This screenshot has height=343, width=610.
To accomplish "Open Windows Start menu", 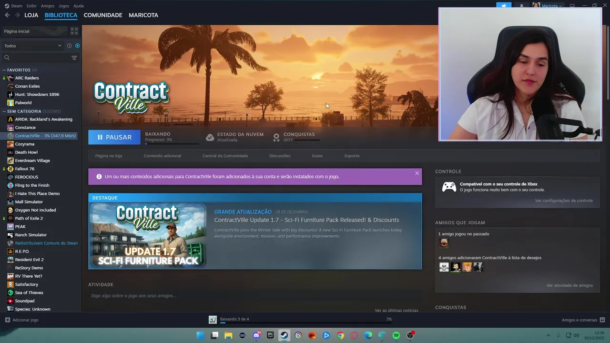I will pos(201,335).
